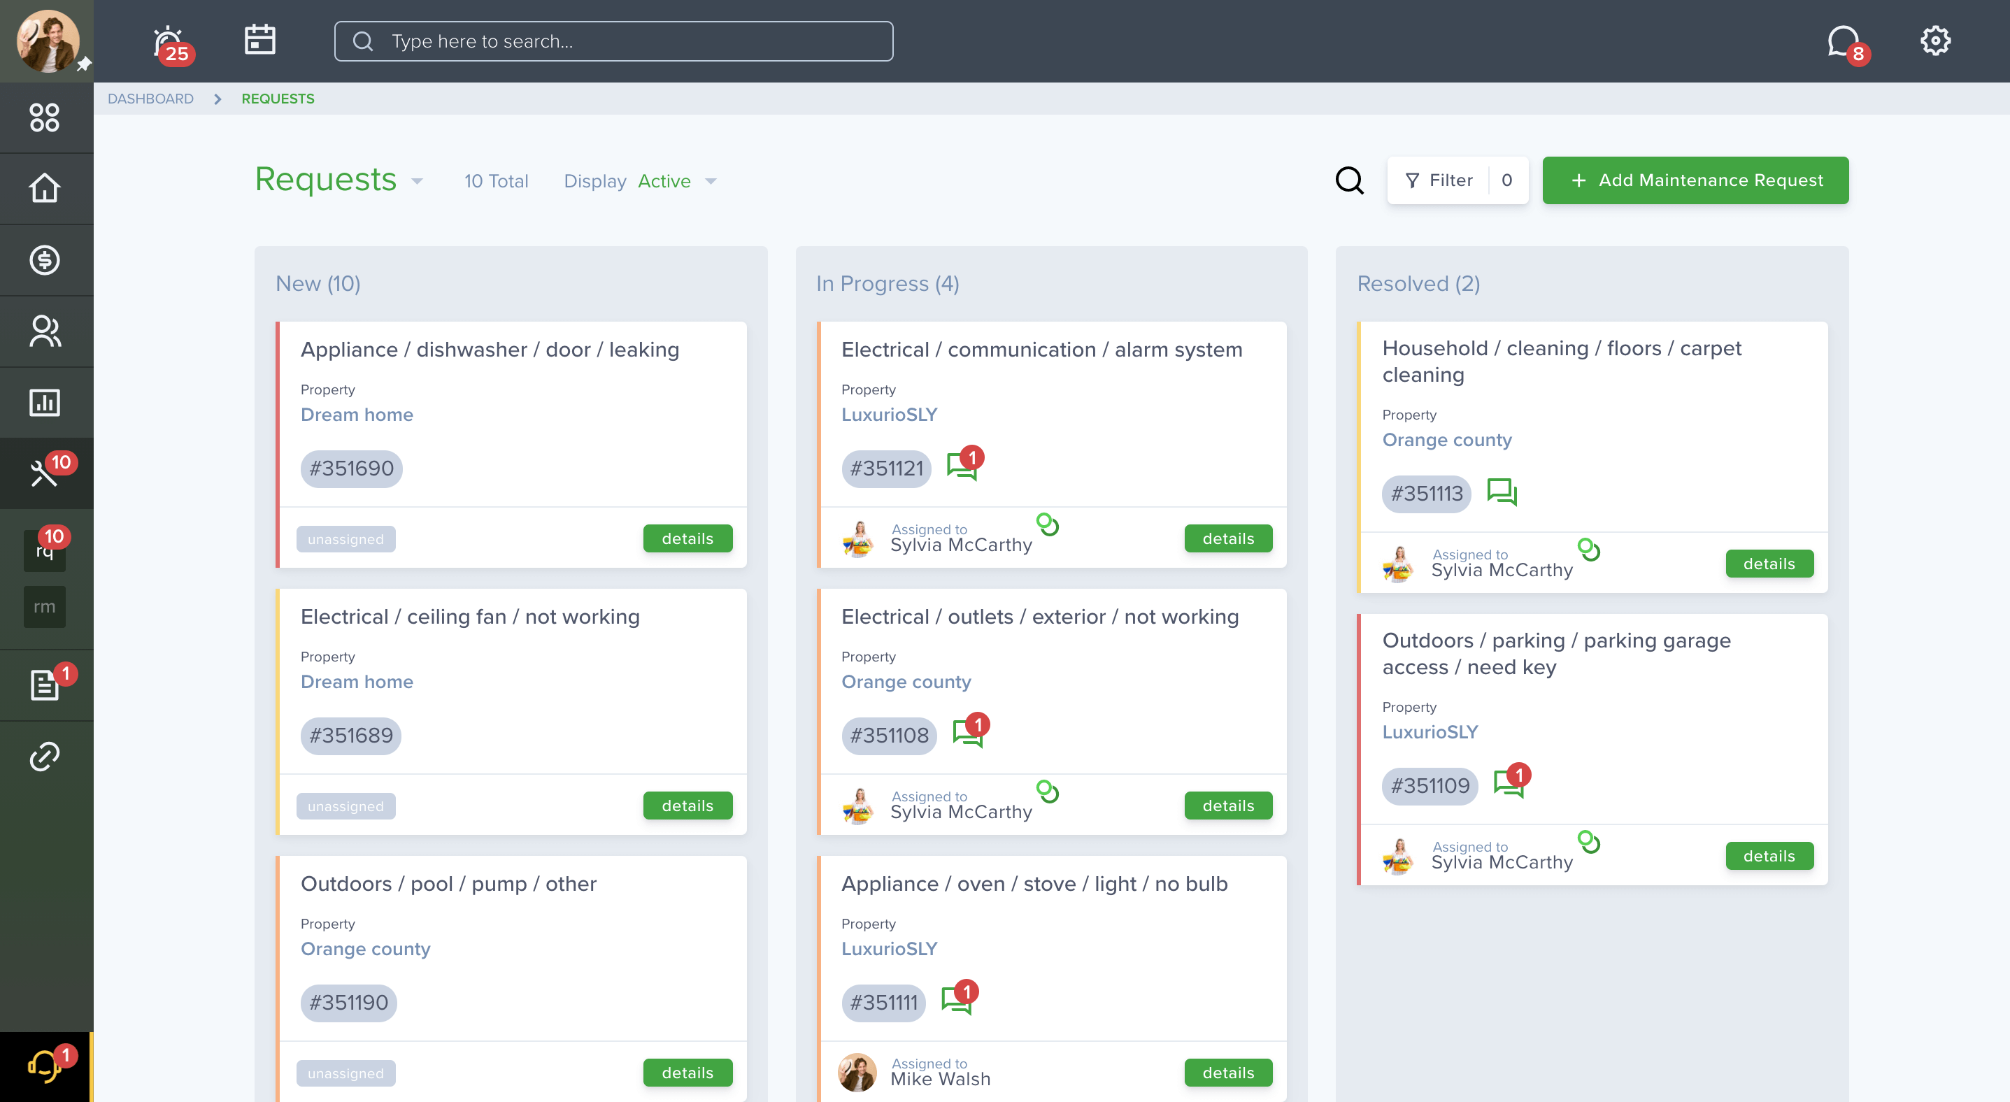The width and height of the screenshot is (2010, 1102).
Task: Click the connection status icon on carpet cleaning card
Action: click(x=1589, y=549)
